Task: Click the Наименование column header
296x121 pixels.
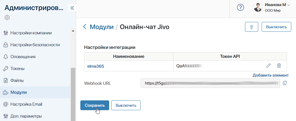Action: (129, 57)
